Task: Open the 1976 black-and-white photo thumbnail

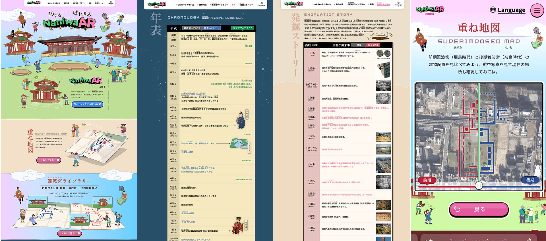Action: pyautogui.click(x=383, y=182)
